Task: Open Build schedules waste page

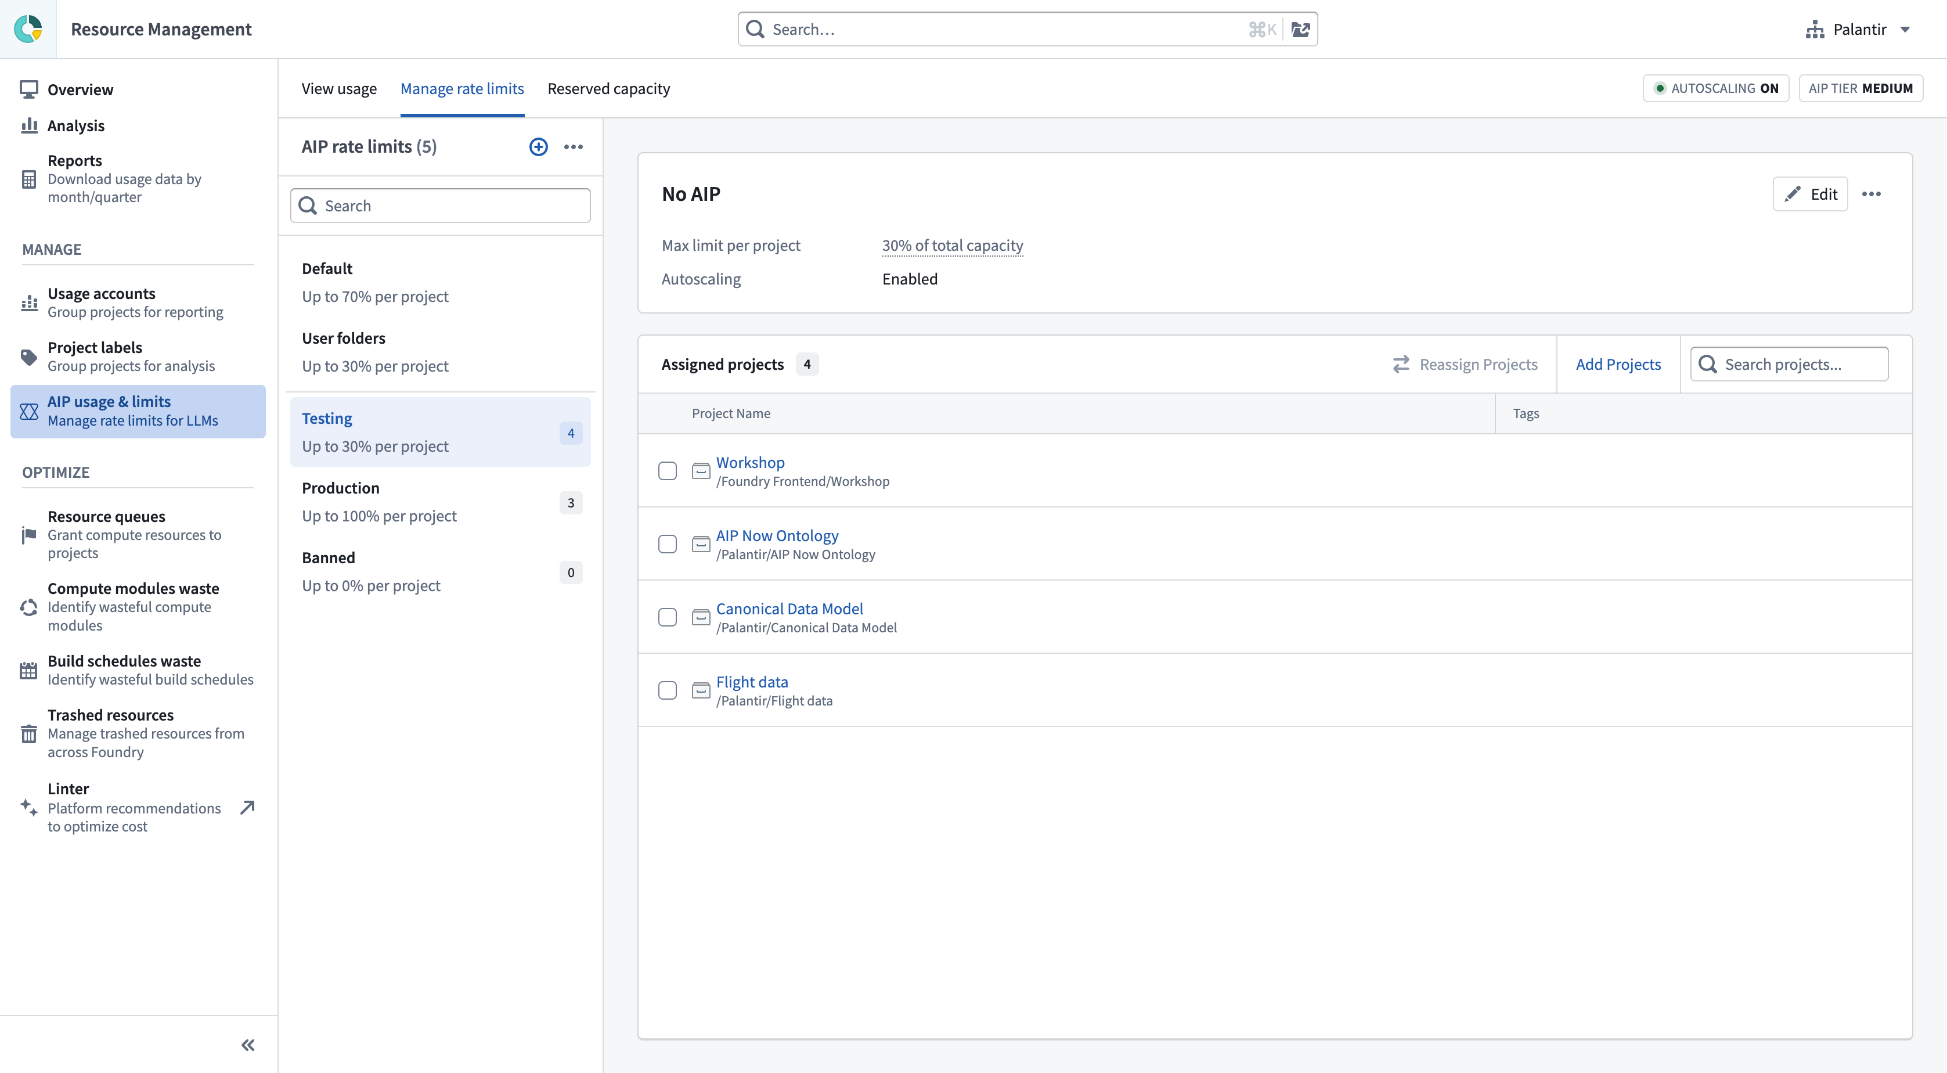Action: tap(138, 671)
